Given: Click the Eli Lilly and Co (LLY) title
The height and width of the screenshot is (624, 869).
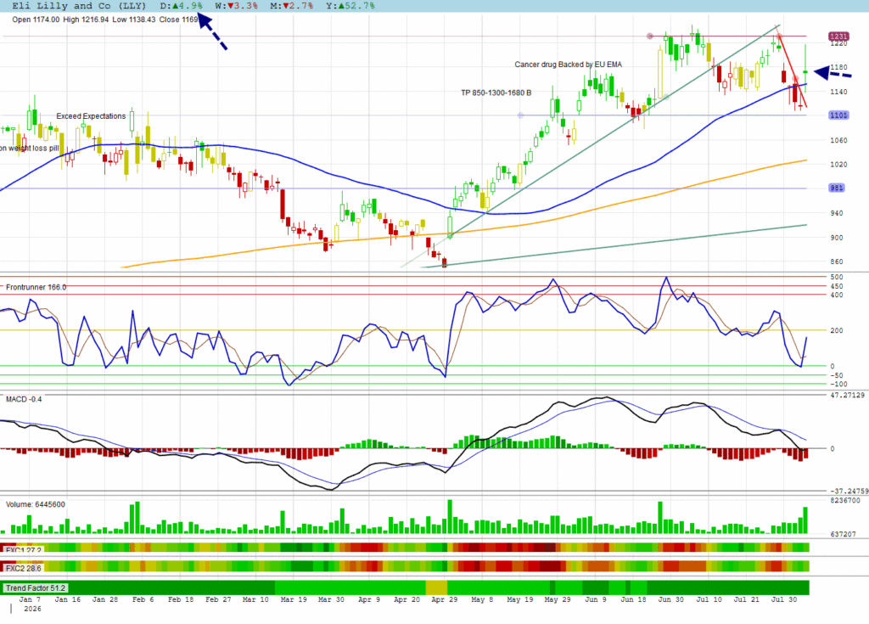Looking at the screenshot, I should click(x=79, y=6).
